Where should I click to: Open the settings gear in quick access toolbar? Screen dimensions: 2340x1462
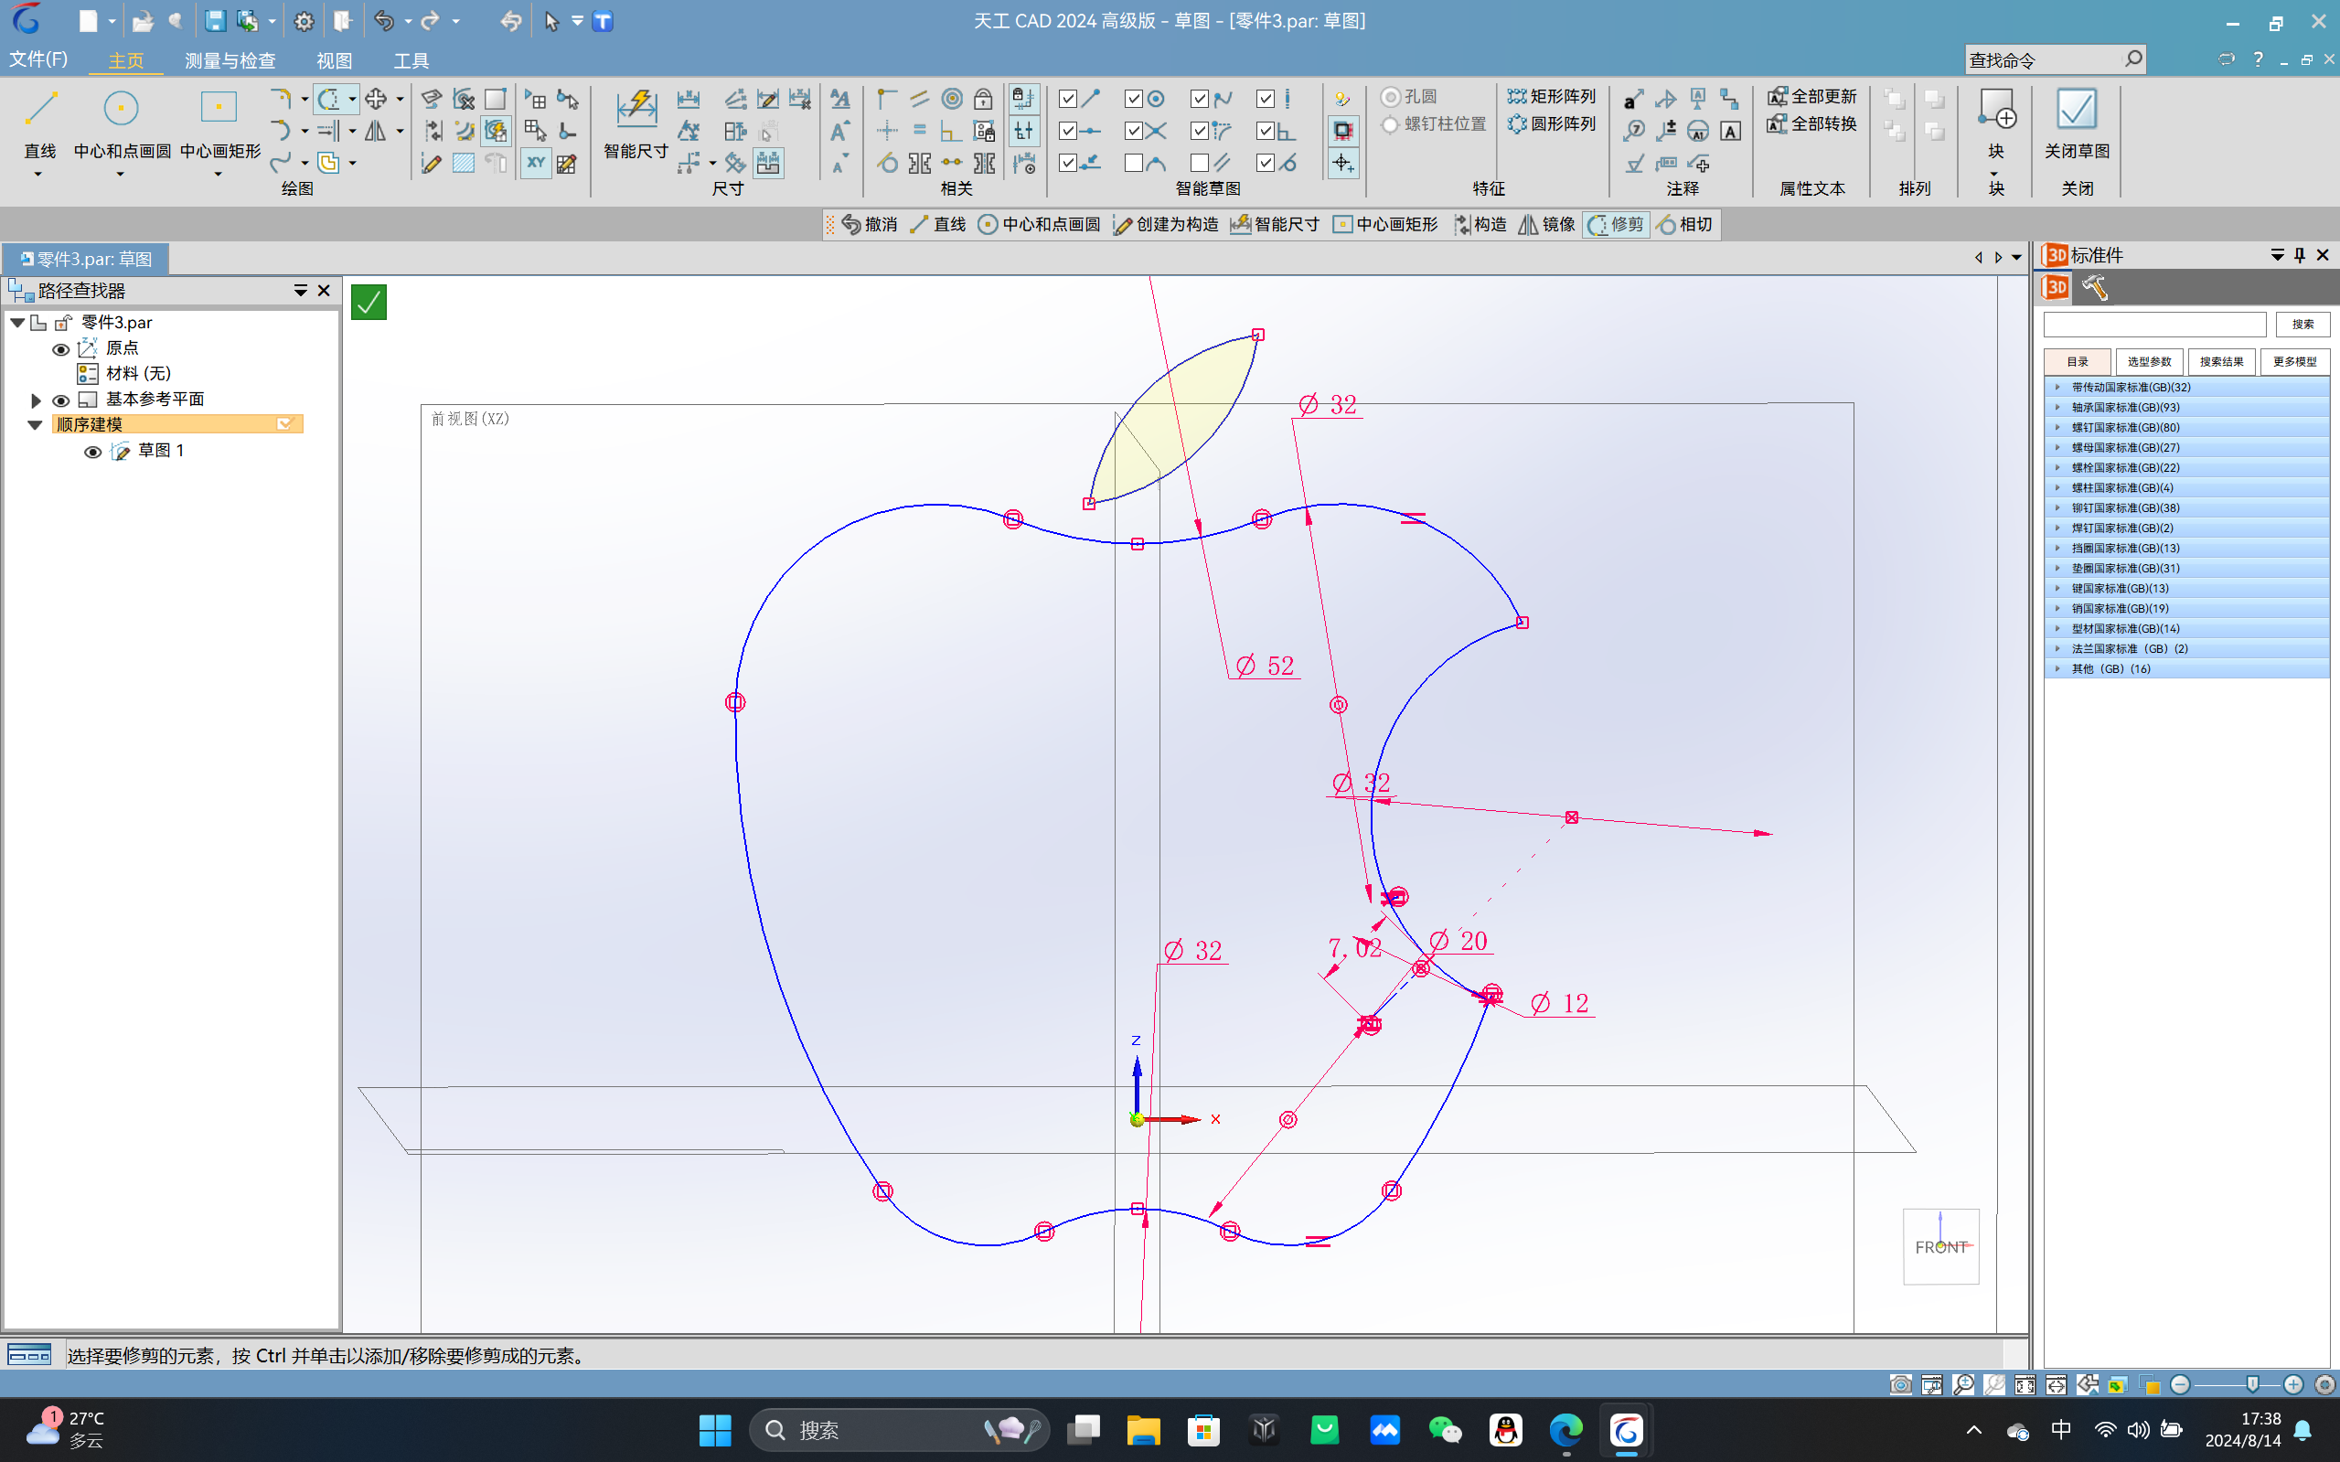(304, 20)
